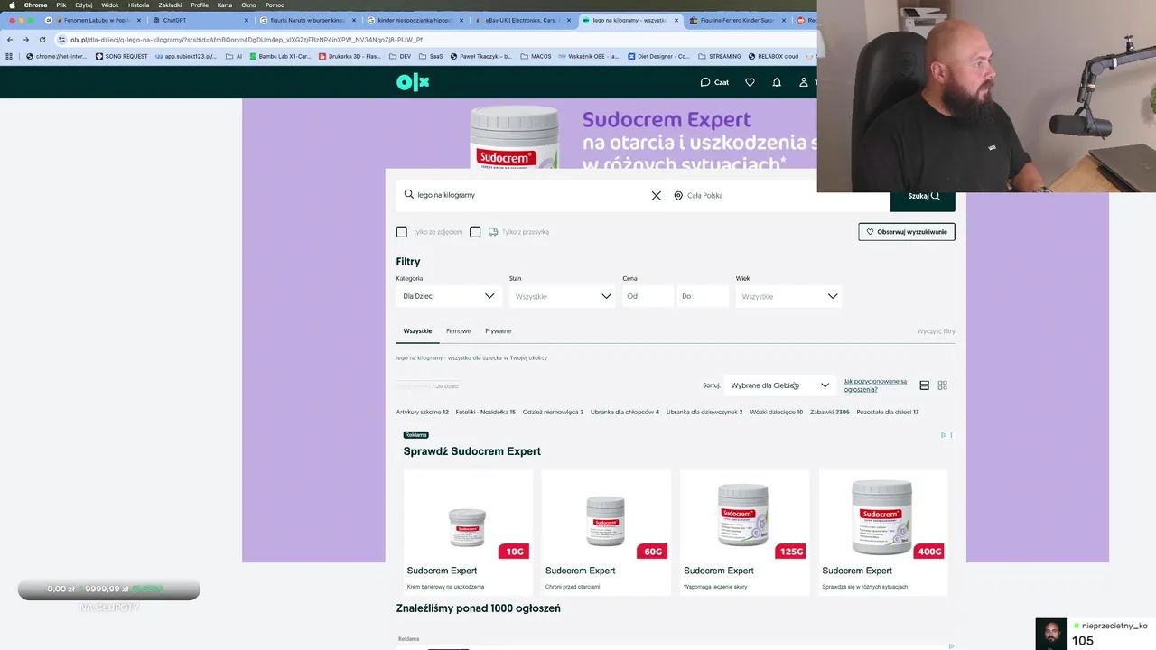Open the BELABOX cloud bookmark
This screenshot has height=650, width=1156.
(772, 56)
